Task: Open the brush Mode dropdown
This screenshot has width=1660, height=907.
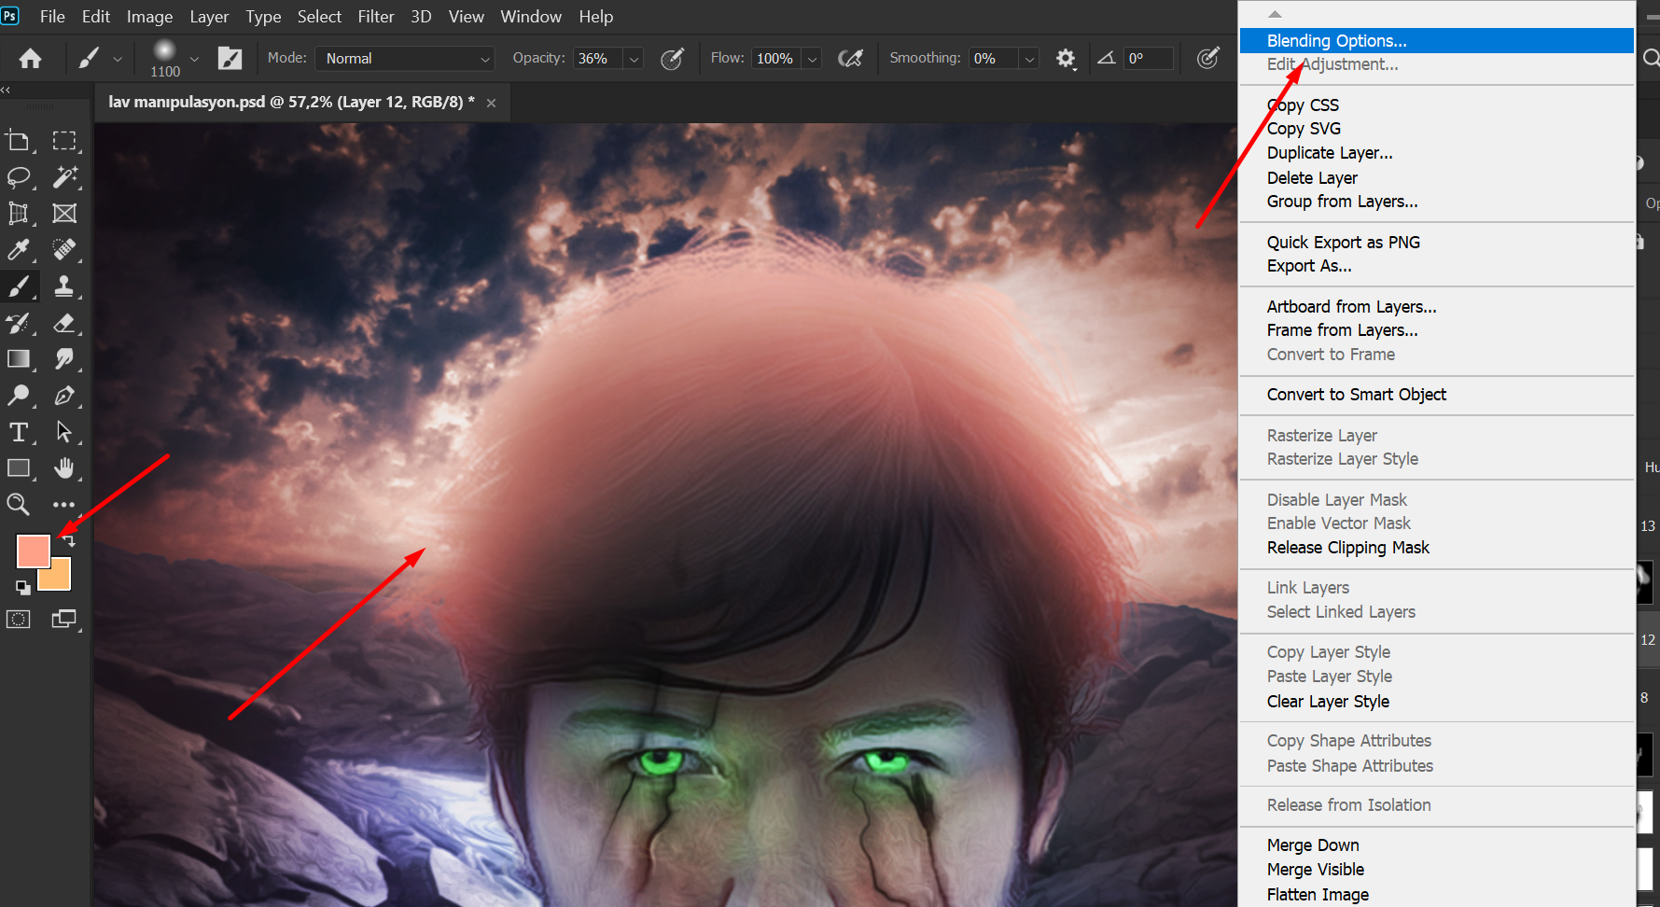Action: [405, 59]
